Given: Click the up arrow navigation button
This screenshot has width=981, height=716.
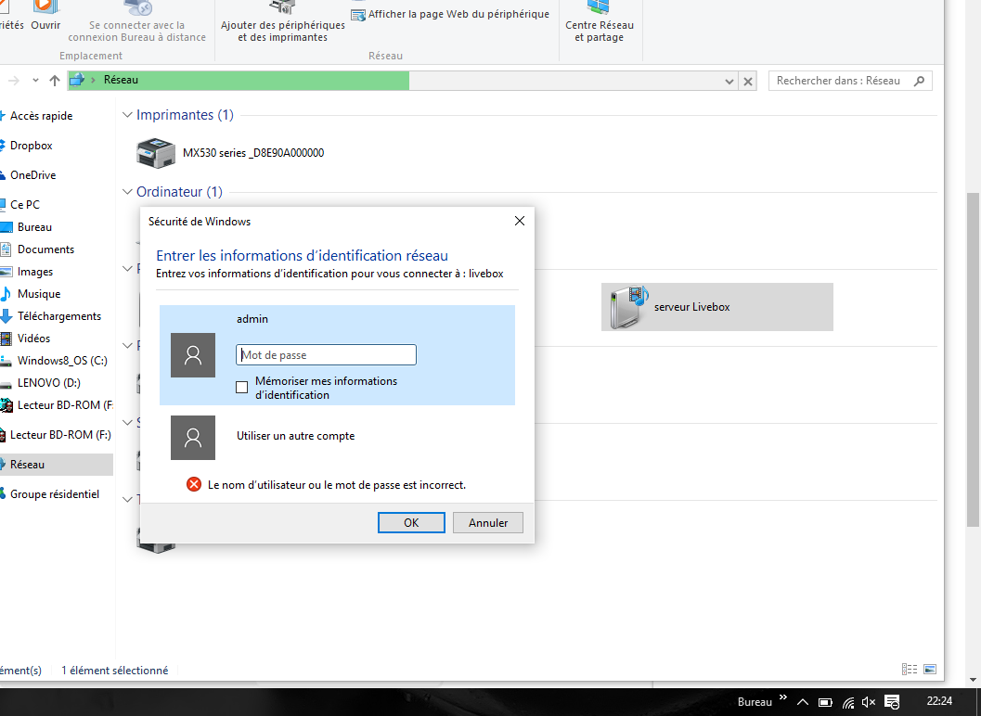Looking at the screenshot, I should [55, 81].
